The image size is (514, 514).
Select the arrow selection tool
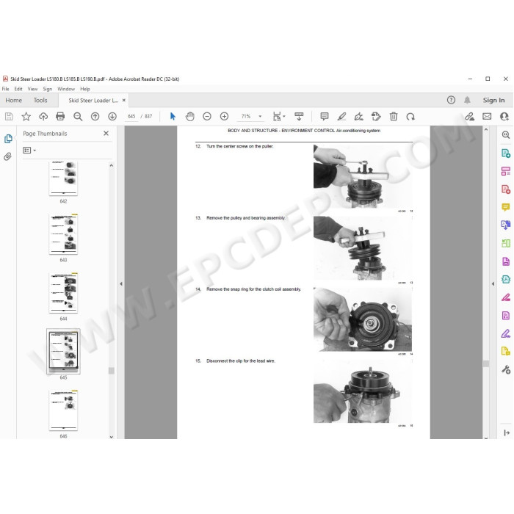[173, 116]
